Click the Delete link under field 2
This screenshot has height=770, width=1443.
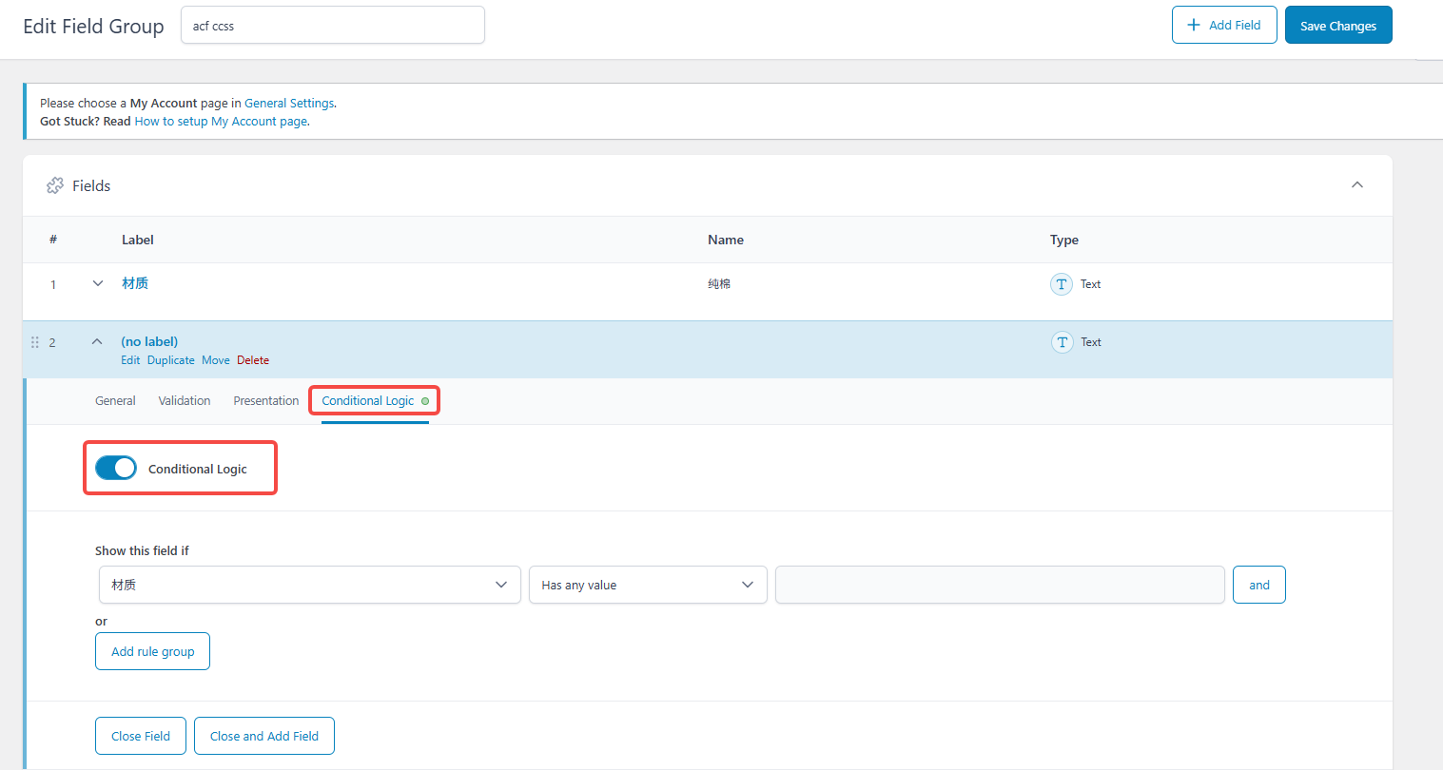tap(253, 360)
